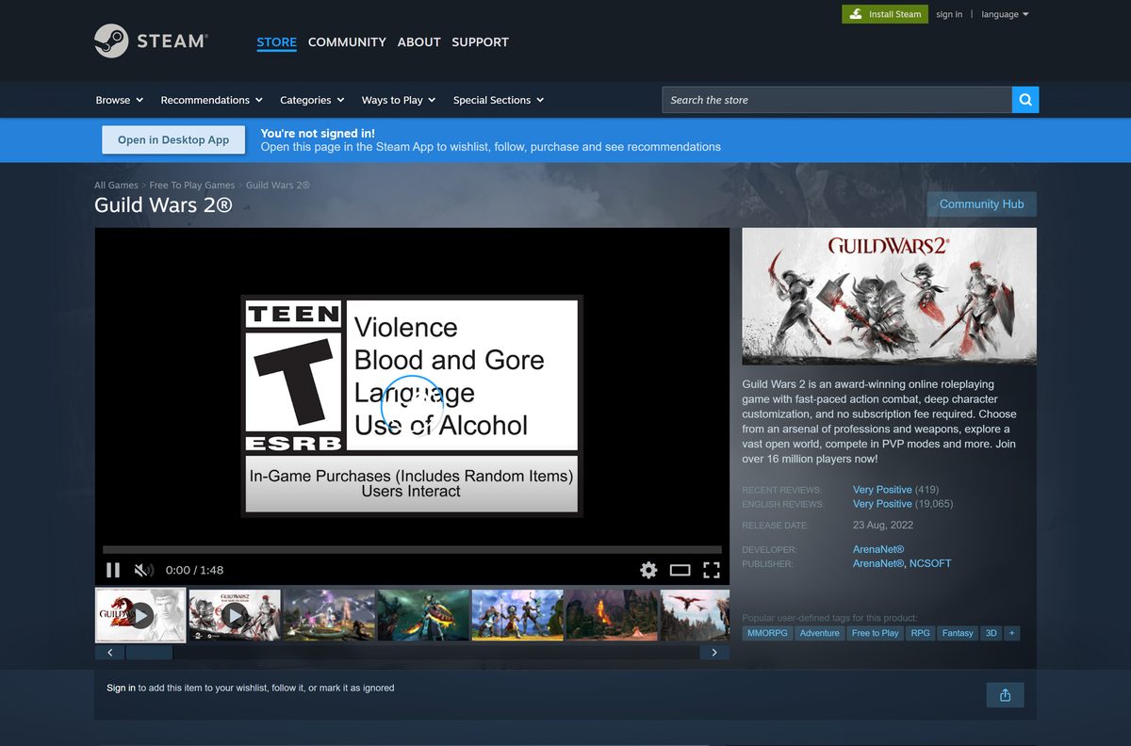Open the STORE menu
This screenshot has height=746, width=1131.
click(276, 42)
